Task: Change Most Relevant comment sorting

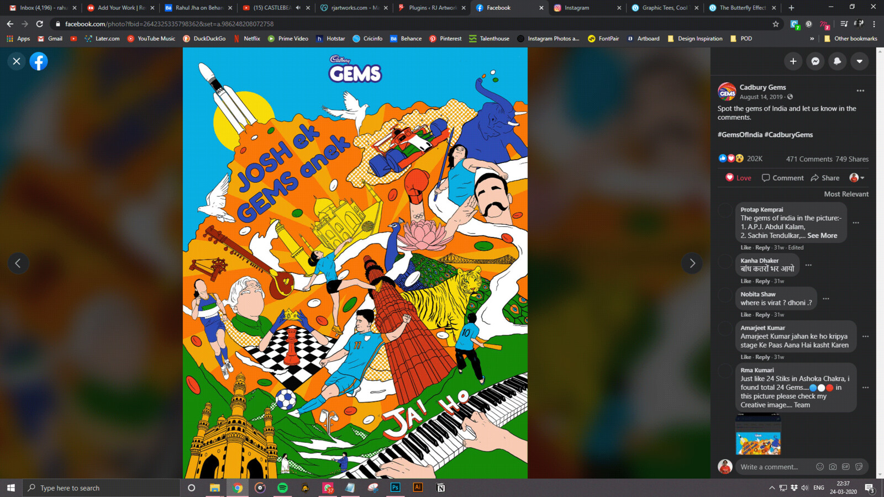Action: tap(846, 194)
